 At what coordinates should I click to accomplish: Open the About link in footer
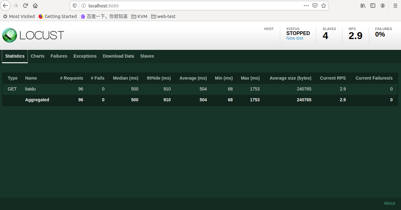click(x=389, y=203)
